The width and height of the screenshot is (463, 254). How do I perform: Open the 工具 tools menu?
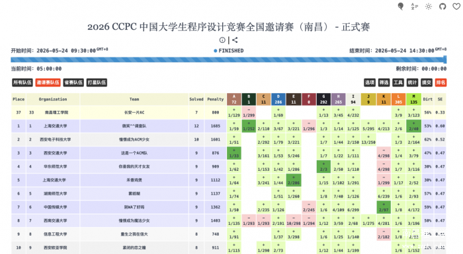(x=398, y=82)
